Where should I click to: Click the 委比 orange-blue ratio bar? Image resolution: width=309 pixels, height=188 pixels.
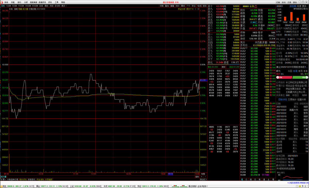223,64
